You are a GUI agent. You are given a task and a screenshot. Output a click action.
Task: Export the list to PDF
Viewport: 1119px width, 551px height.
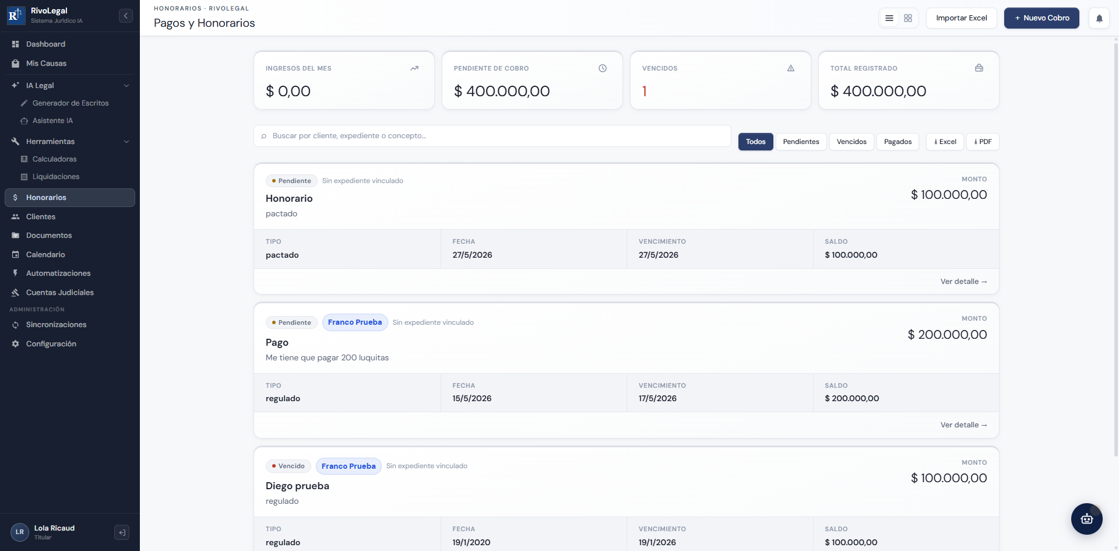[x=983, y=142]
